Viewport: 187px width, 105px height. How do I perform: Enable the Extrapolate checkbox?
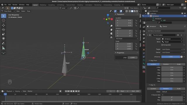162,45
